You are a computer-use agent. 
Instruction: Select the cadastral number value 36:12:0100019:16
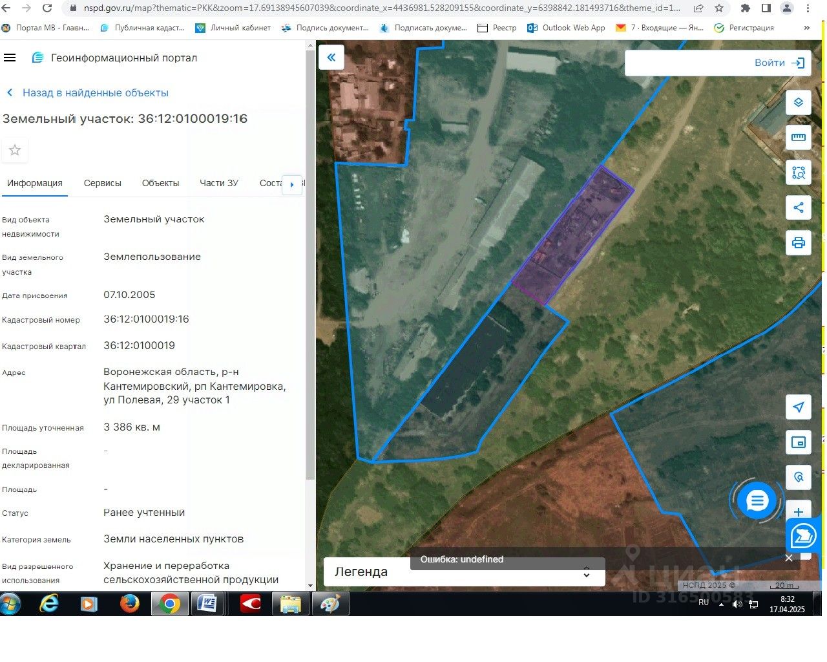tap(146, 319)
